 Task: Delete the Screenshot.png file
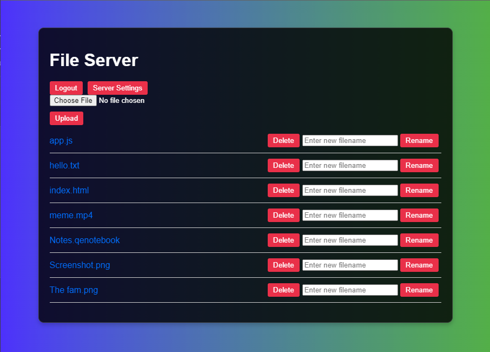(x=283, y=265)
